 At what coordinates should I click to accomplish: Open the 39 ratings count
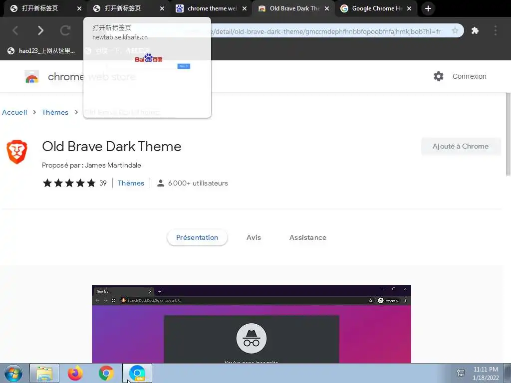point(103,183)
